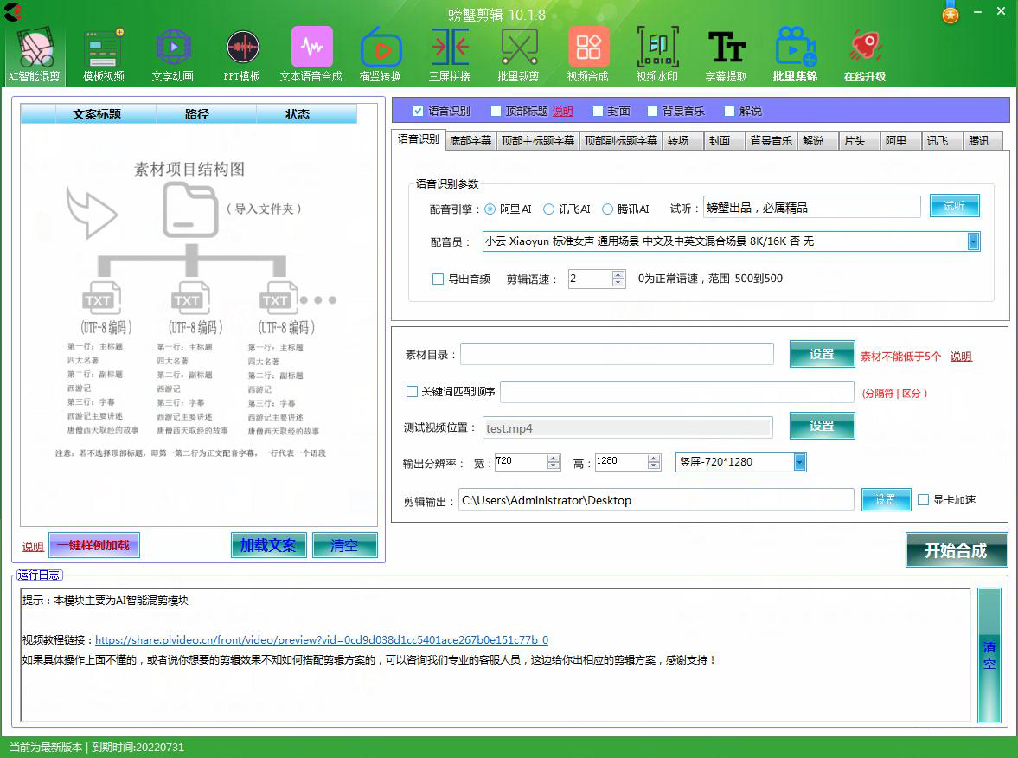This screenshot has width=1018, height=758.
Task: Open the 视频水印 watermark tool
Action: [x=657, y=52]
